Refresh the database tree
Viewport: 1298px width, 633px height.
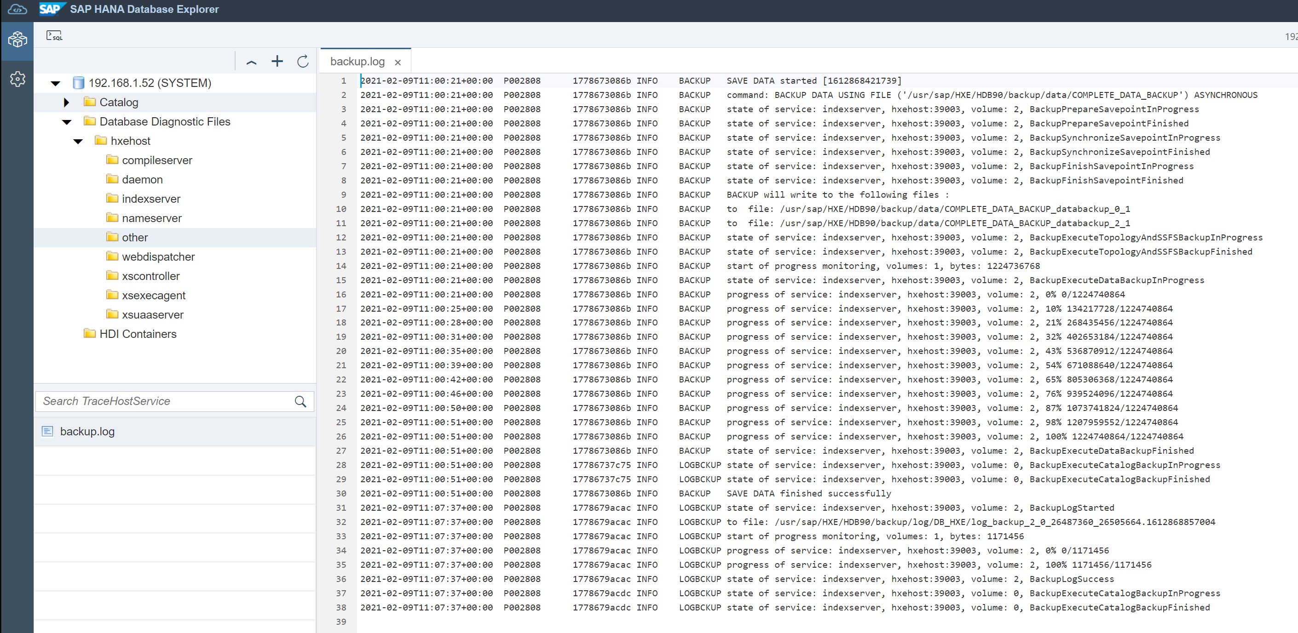click(x=303, y=62)
